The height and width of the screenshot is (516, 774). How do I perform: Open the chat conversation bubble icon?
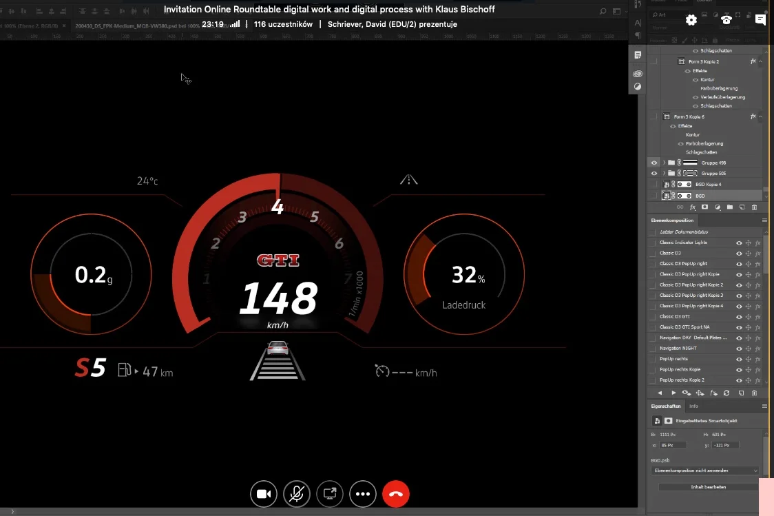point(760,20)
